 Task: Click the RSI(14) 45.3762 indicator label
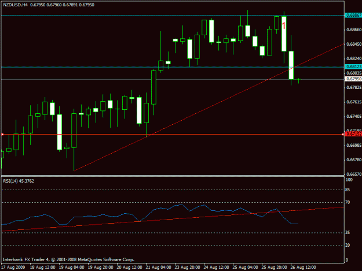point(19,181)
